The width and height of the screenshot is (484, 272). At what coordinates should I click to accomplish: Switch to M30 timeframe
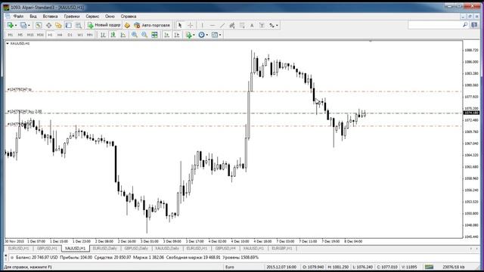click(x=40, y=35)
